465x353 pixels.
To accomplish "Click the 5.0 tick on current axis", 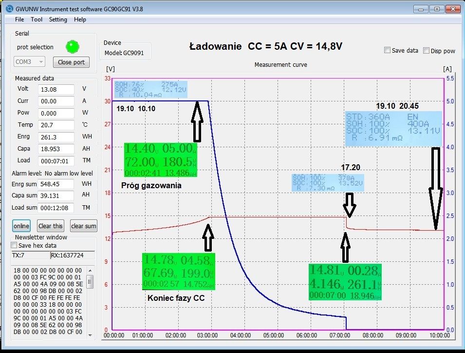I will point(450,101).
